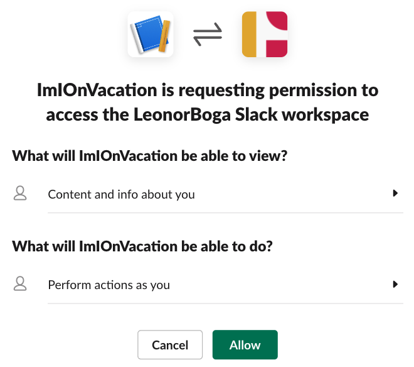Screen dimensions: 414x367
Task: Click the 'able to view?' section heading
Action: coord(150,156)
